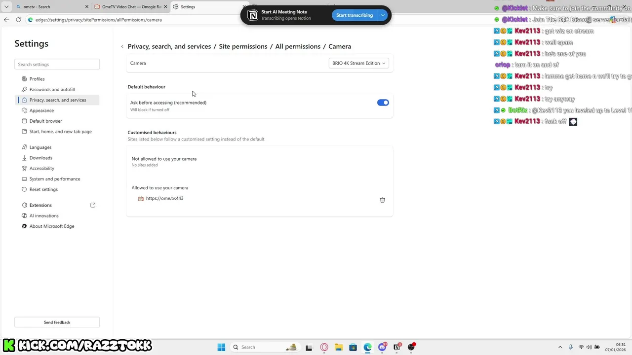Go back using breadcrumb arrow icon
The height and width of the screenshot is (355, 632).
122,46
